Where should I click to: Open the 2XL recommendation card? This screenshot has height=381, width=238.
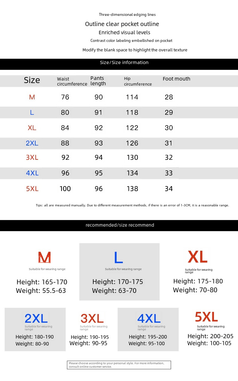[x=35, y=329]
